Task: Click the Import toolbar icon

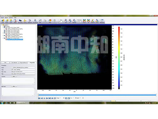Action: click(7, 21)
